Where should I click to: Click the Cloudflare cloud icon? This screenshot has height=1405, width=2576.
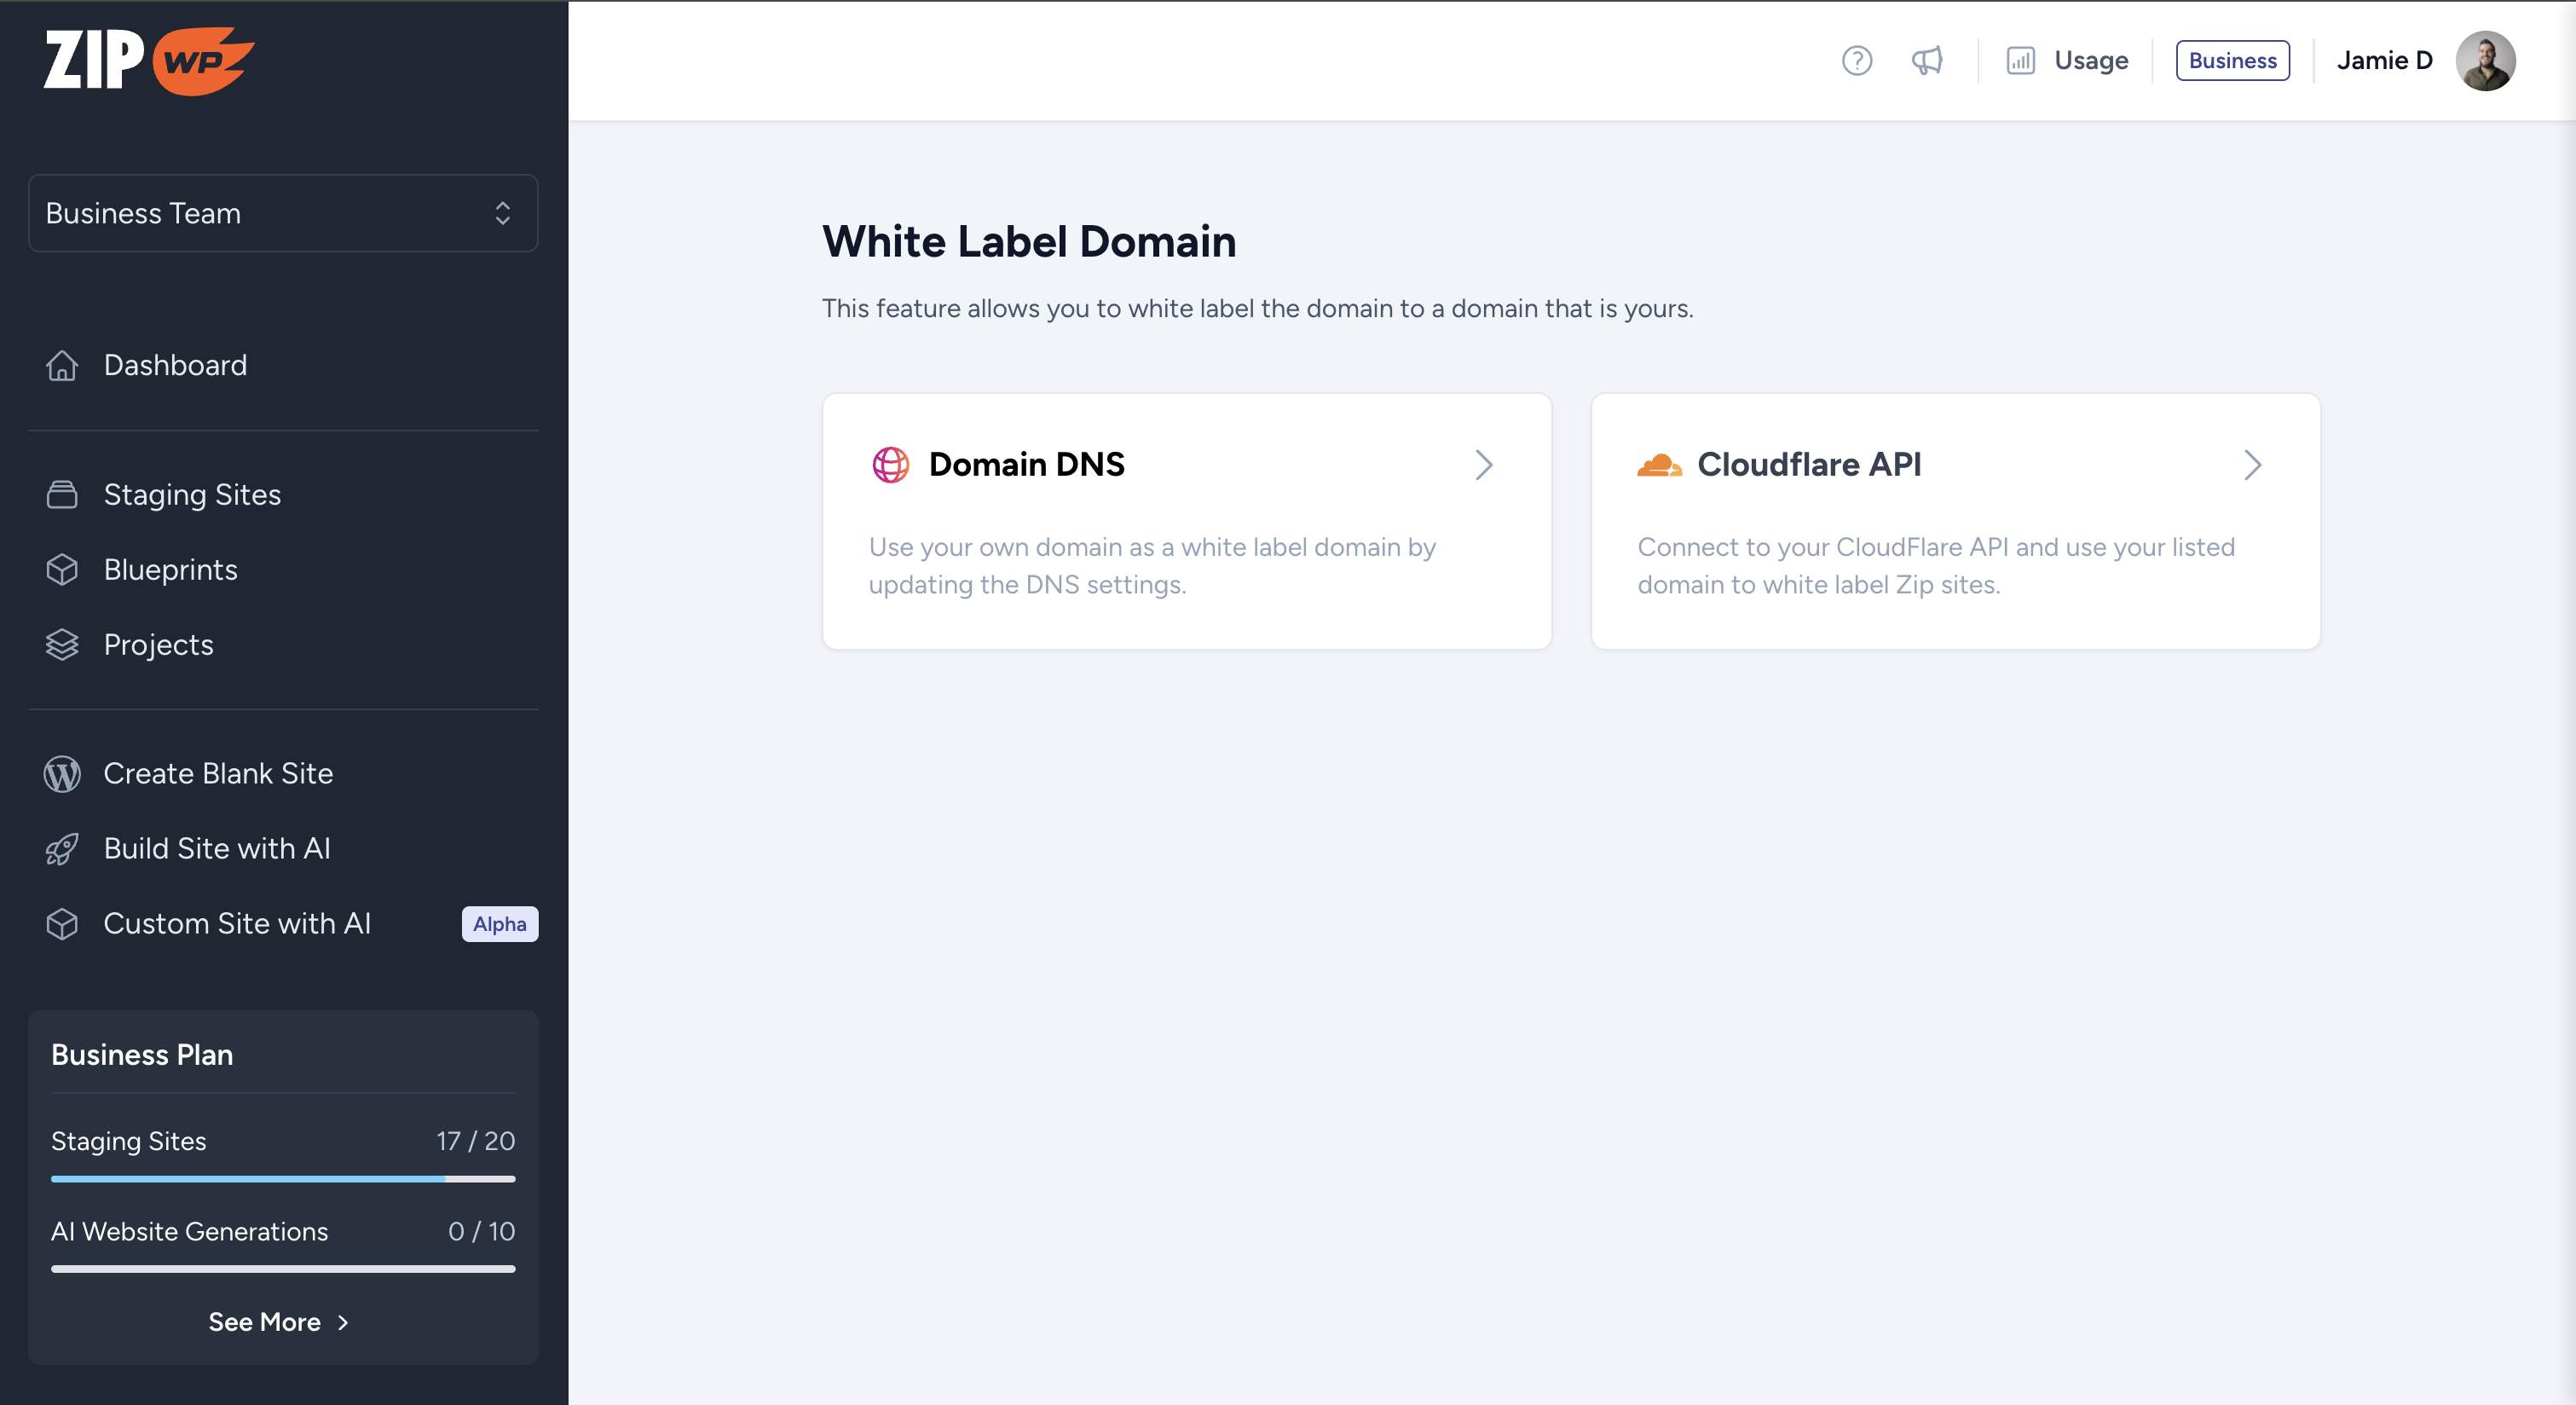click(x=1658, y=464)
